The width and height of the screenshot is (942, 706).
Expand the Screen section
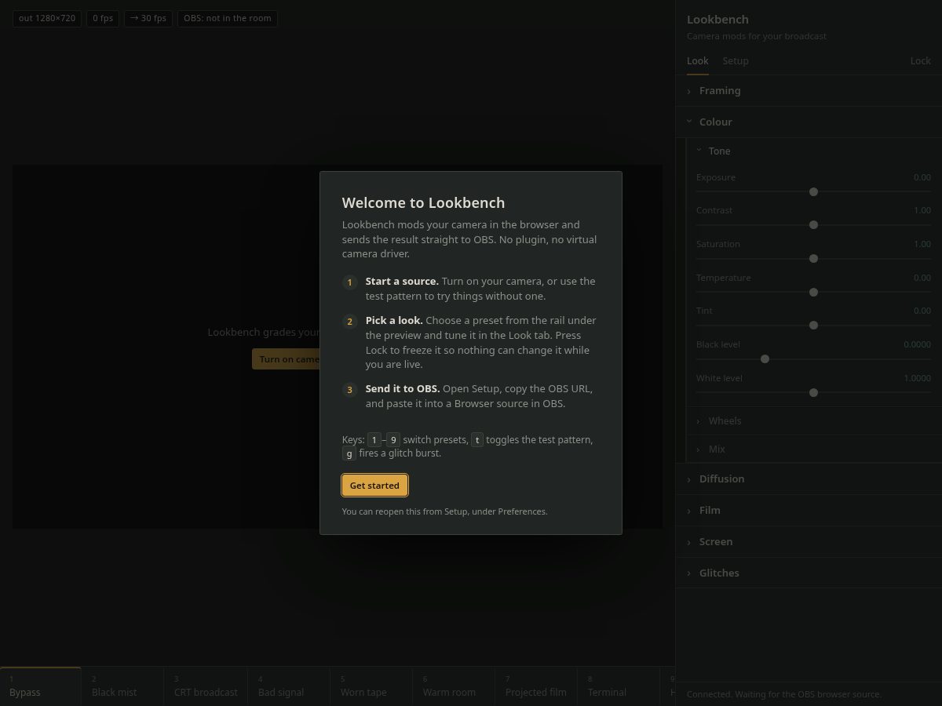point(809,542)
